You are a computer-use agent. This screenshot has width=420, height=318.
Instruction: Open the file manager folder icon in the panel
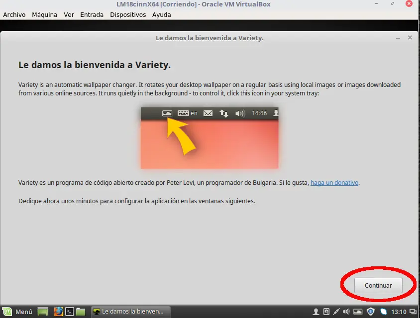81,312
